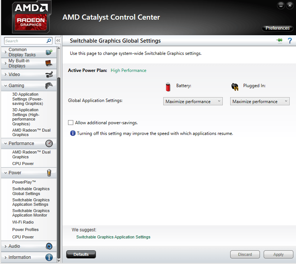Viewport: 296px width, 264px height.
Task: Click the AMD Radeon Graphics logo
Action: click(x=31, y=17)
